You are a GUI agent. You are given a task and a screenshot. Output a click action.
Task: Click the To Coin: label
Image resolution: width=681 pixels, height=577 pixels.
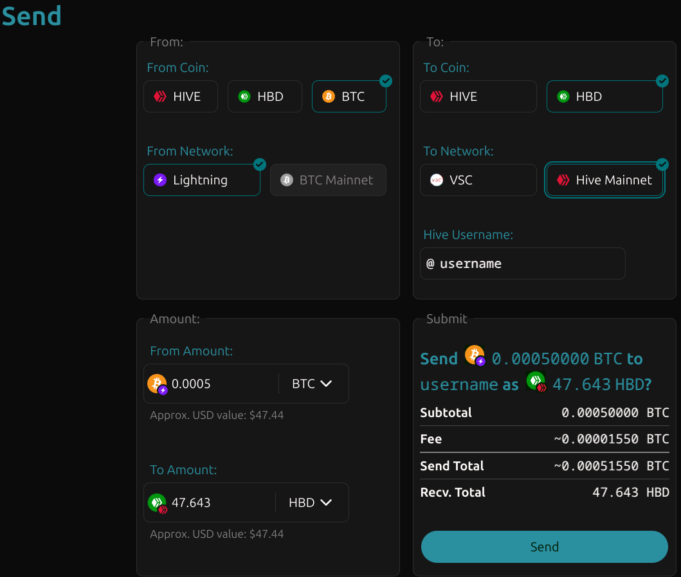click(x=446, y=67)
